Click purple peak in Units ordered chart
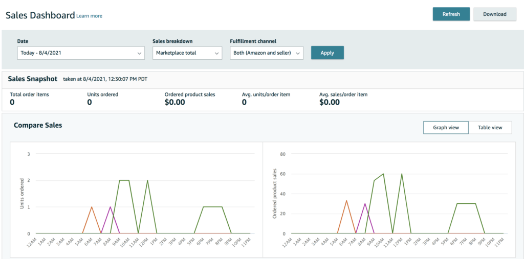Viewport: 524px width, 259px height. point(110,207)
